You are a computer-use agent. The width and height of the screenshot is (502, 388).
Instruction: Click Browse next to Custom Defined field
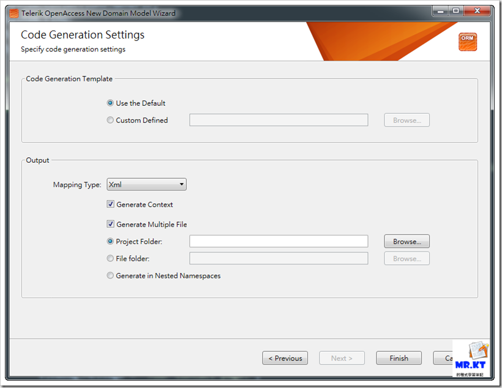point(406,120)
